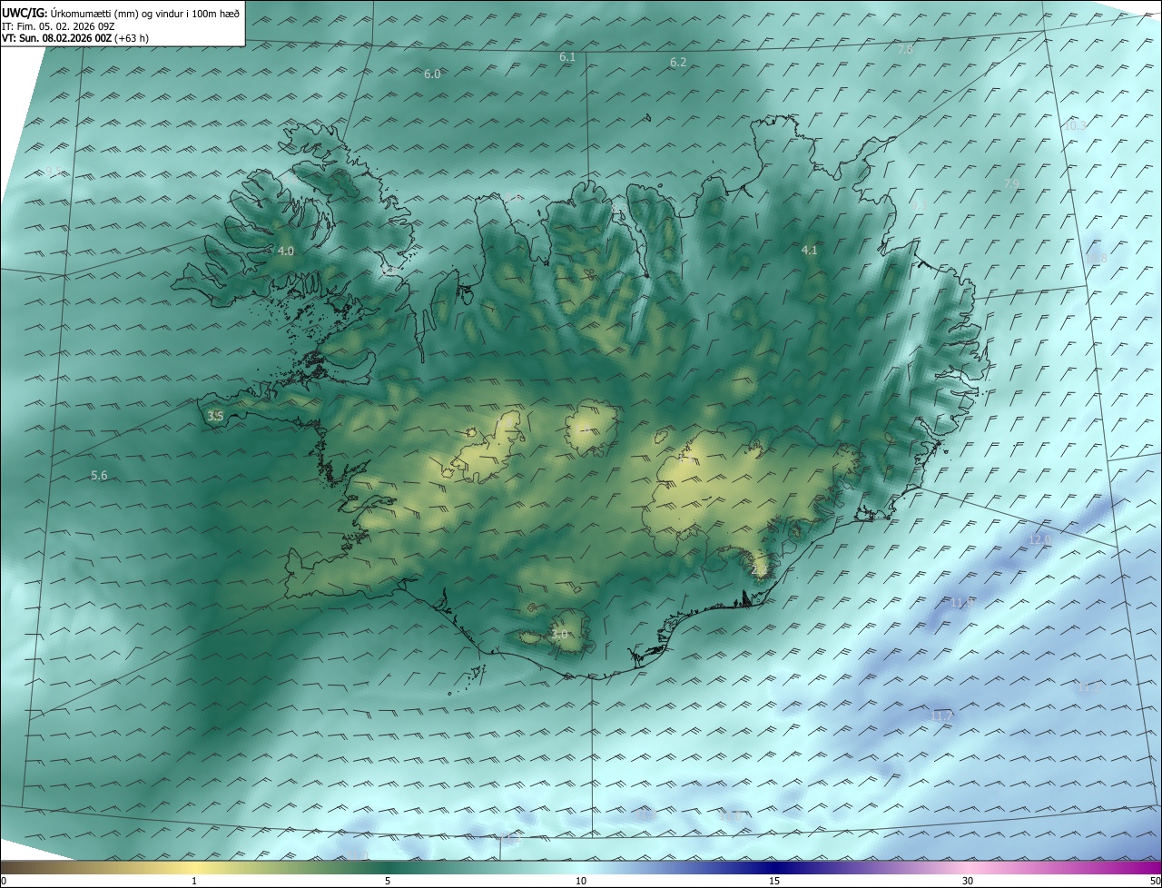Image resolution: width=1162 pixels, height=888 pixels.
Task: Click the 9.3 value label
Action: pyautogui.click(x=918, y=206)
